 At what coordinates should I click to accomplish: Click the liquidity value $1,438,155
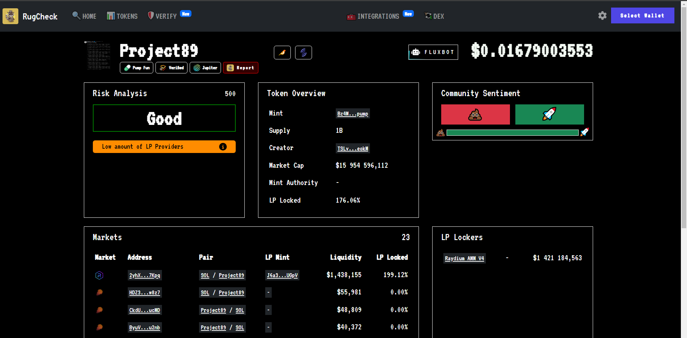pyautogui.click(x=344, y=275)
